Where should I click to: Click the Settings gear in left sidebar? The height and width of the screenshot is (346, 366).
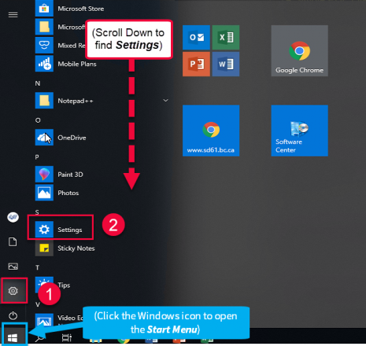pyautogui.click(x=13, y=291)
